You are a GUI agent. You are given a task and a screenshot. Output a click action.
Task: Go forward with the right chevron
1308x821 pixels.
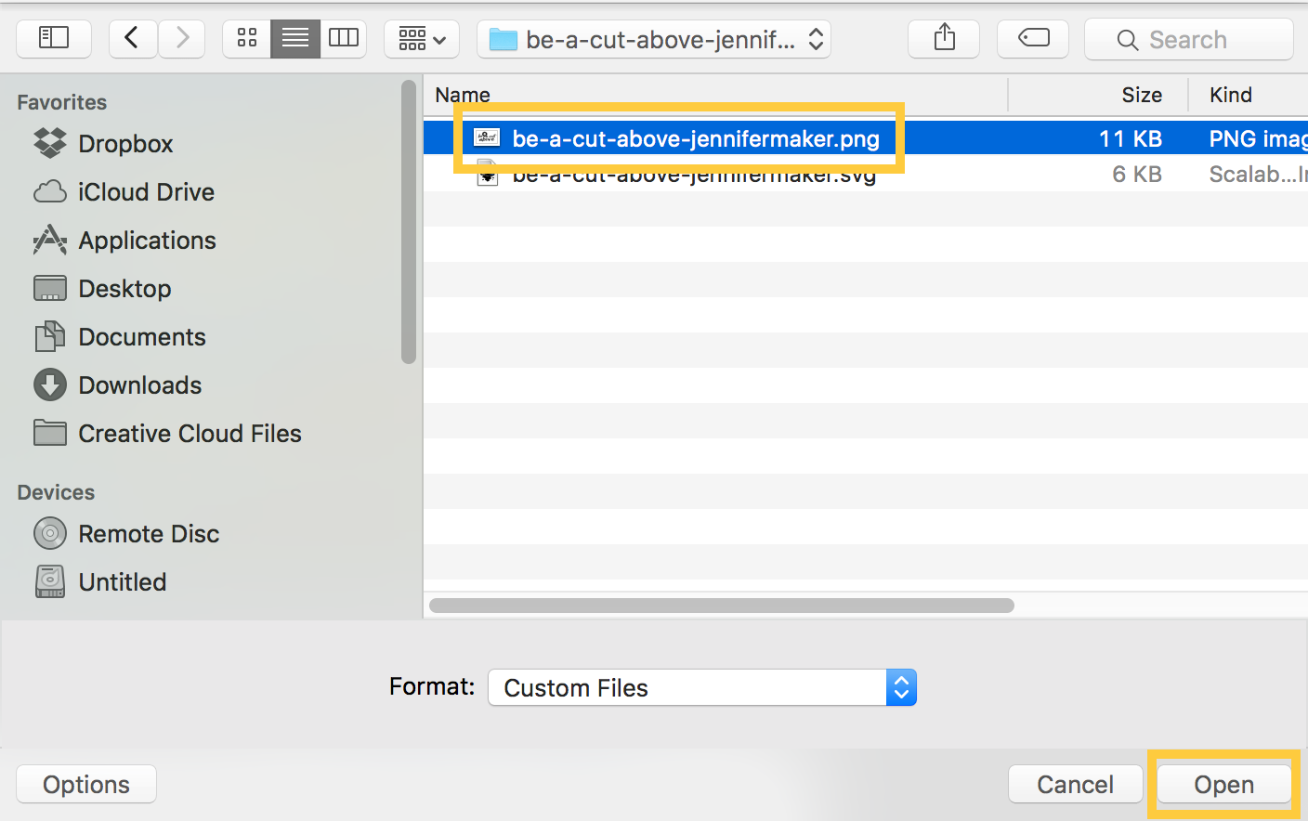[182, 39]
